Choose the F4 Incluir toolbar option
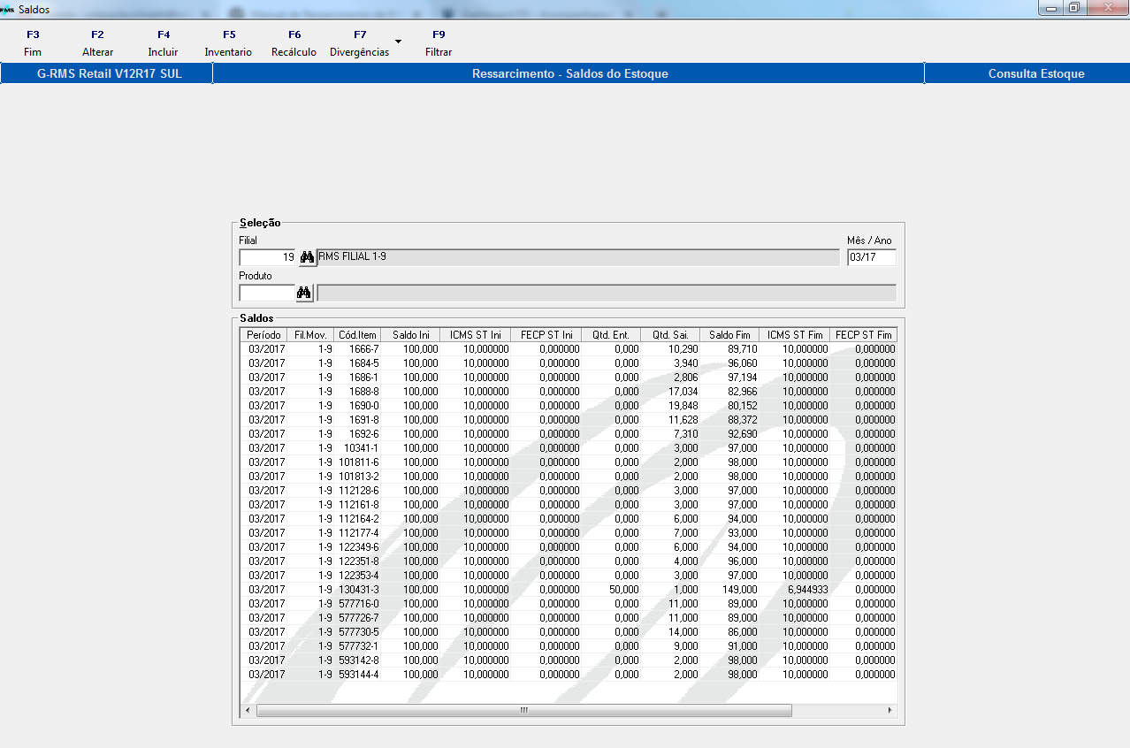 [x=163, y=43]
